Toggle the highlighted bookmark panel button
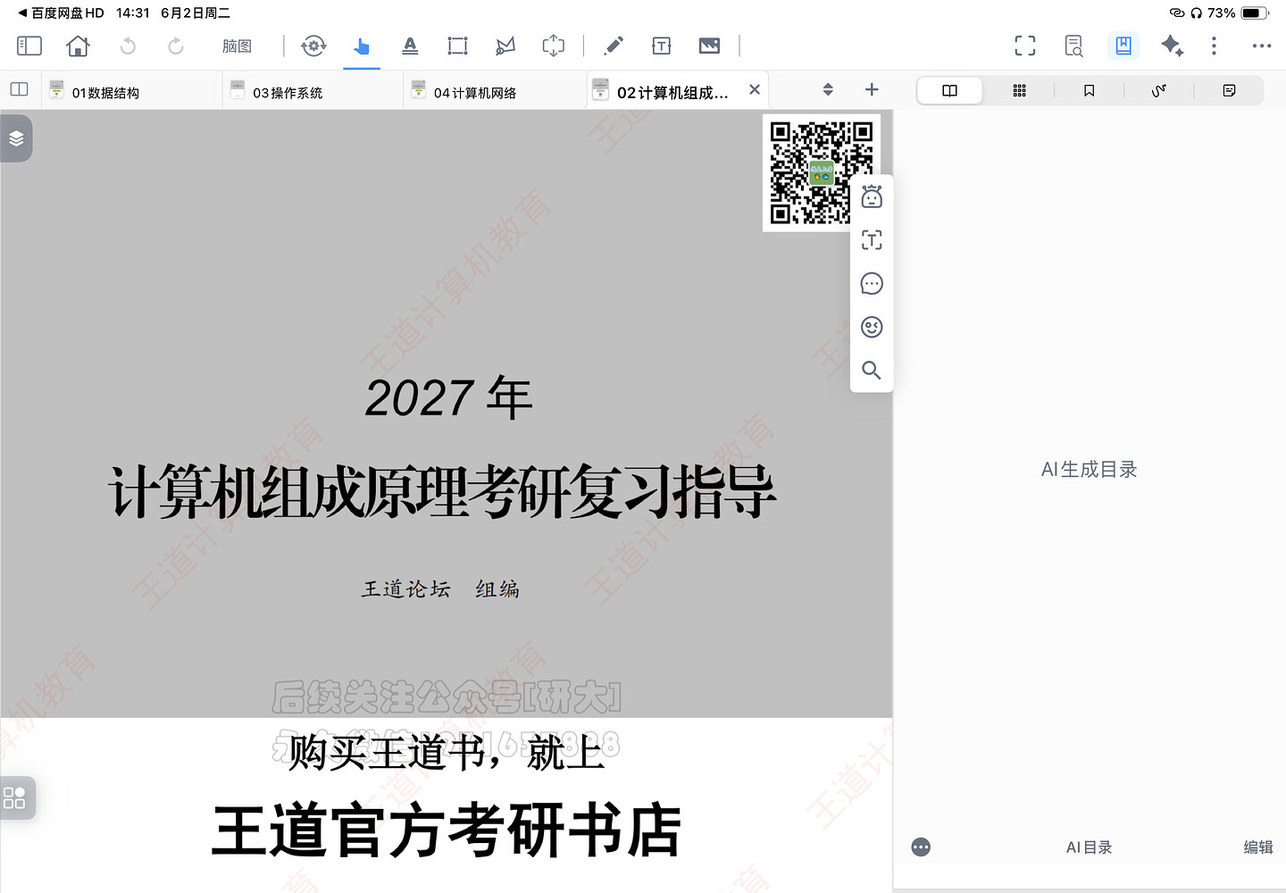This screenshot has height=893, width=1286. [1123, 46]
